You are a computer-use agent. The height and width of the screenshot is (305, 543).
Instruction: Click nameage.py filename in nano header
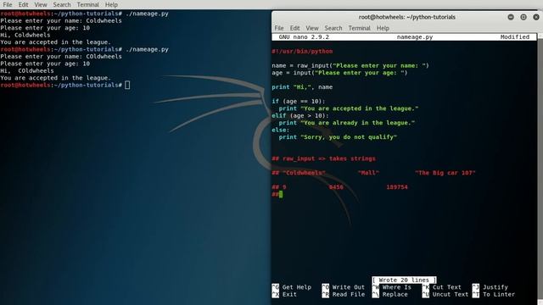(415, 37)
